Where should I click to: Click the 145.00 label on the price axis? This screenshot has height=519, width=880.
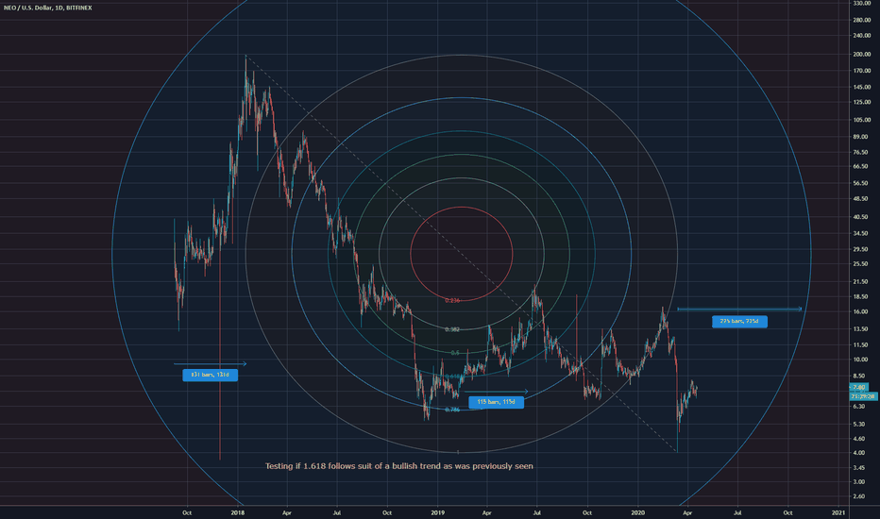(861, 87)
